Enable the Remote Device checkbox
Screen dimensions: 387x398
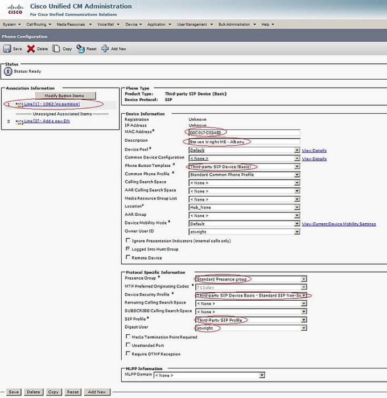coord(128,257)
